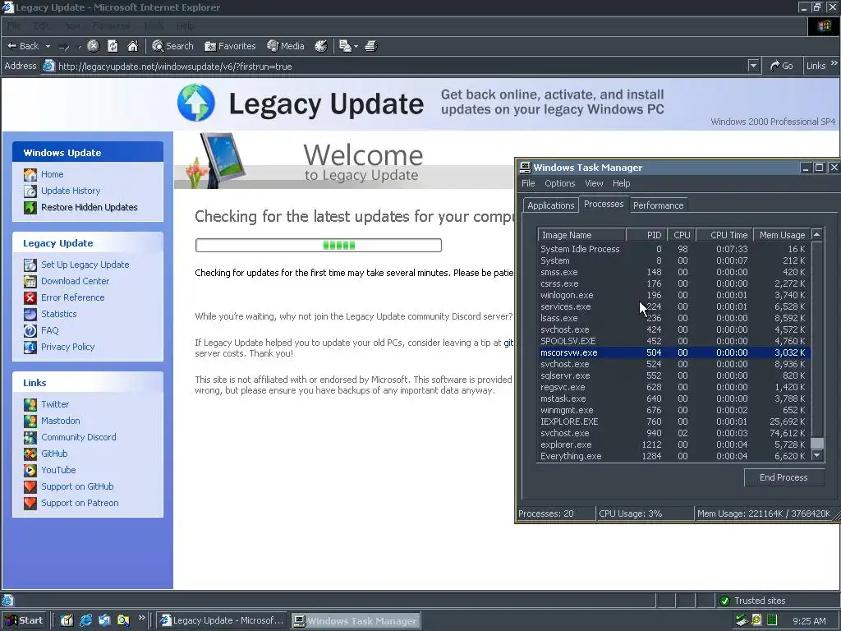Sort processes by Mem Usage column

coord(782,235)
